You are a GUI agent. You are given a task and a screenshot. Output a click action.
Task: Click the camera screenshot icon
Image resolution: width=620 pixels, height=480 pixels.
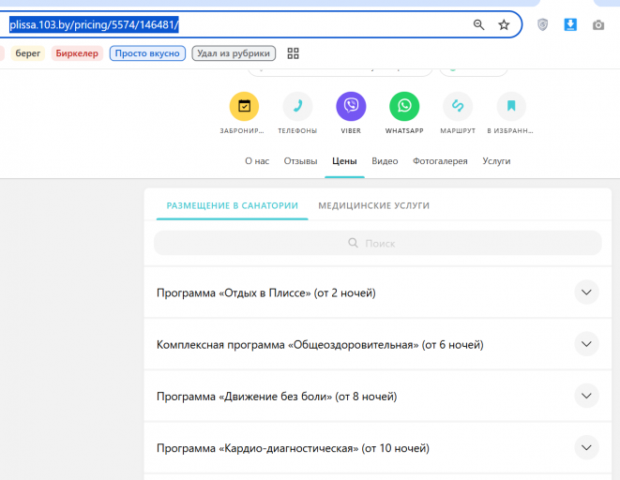598,25
